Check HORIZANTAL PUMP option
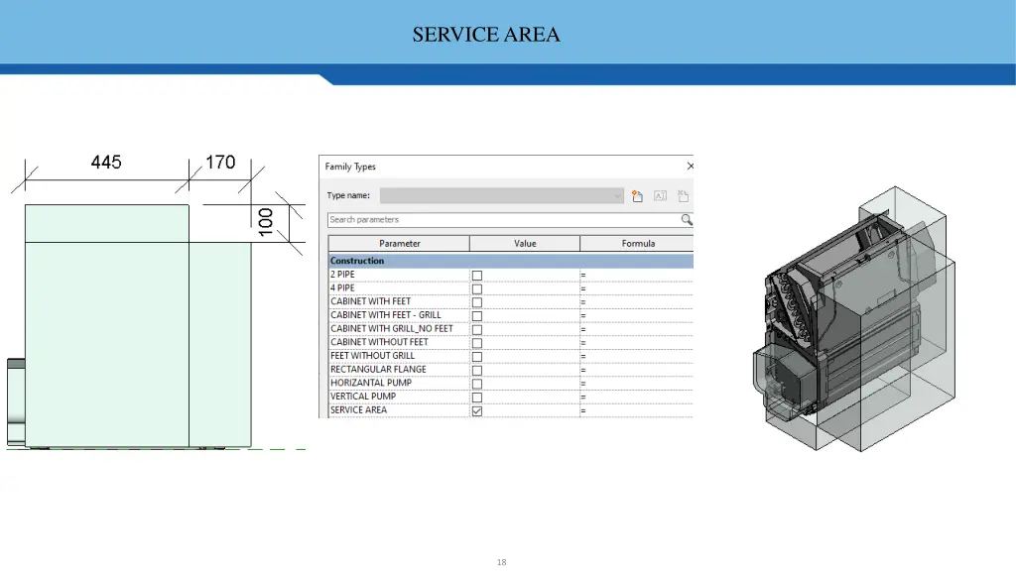Screen dimensions: 1016x571 pos(477,384)
